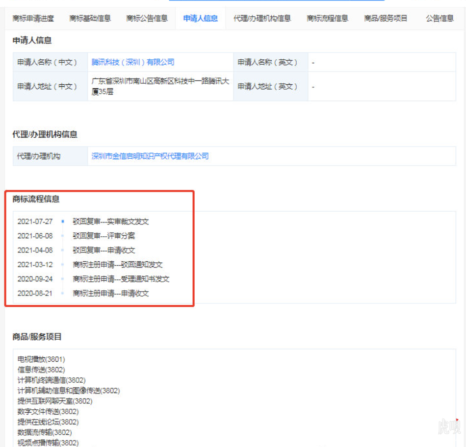Click the 2021-07-27 timeline dot
Viewport: 466px width, 447px height.
(63, 222)
